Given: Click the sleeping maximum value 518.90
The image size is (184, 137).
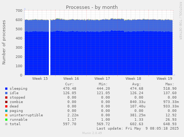Looking at the screenshot, I should coord(170,89).
